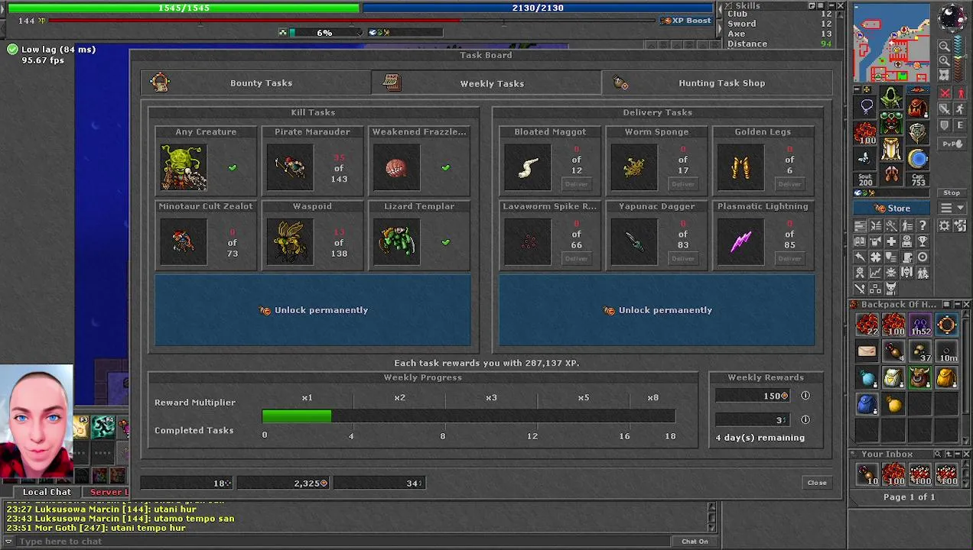
Task: Click the Plasmatic Lightning item icon
Action: point(740,242)
